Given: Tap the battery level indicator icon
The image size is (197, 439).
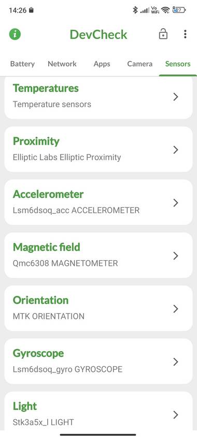Looking at the screenshot, I should pyautogui.click(x=179, y=10).
